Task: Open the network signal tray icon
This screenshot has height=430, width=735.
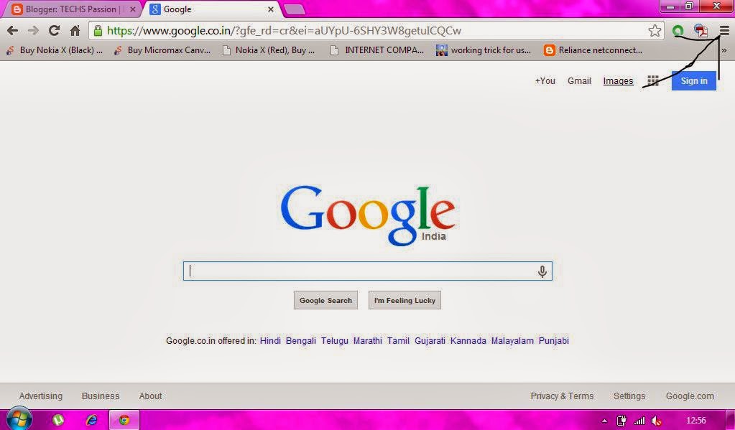Action: coord(639,421)
